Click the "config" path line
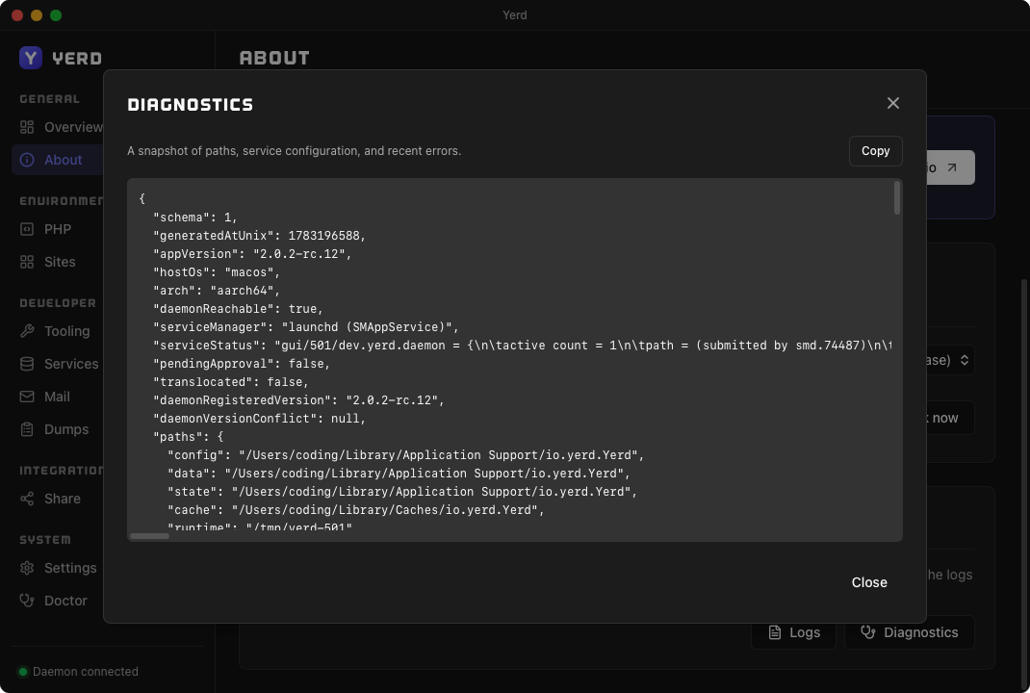Viewport: 1030px width, 693px height. tap(405, 455)
